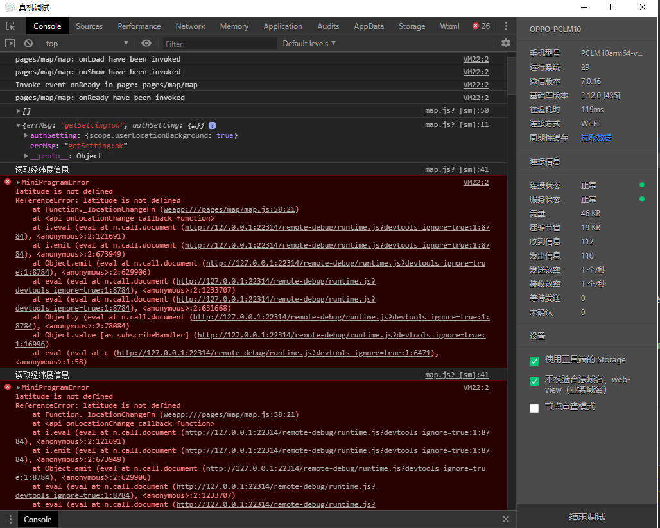This screenshot has width=660, height=528.
Task: Open map.js? [sm]:11 source link
Action: tap(456, 124)
